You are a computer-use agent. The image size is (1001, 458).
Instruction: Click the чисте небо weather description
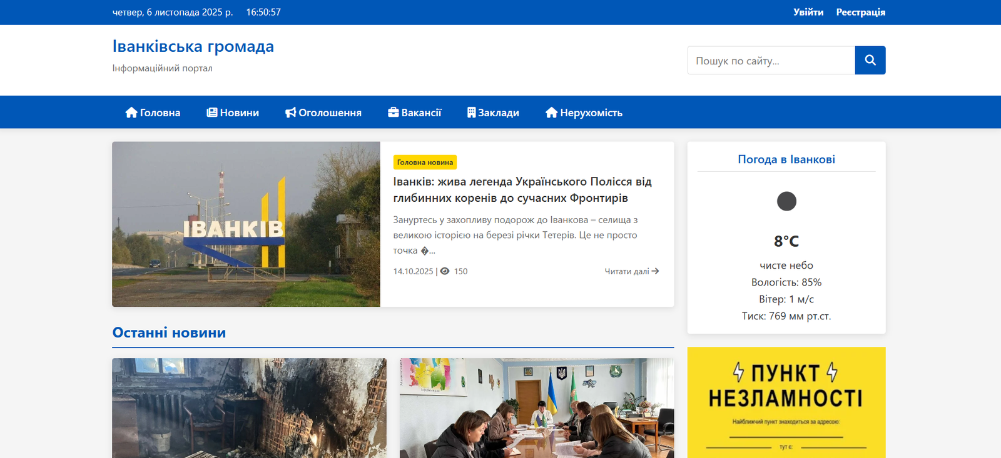[x=786, y=266]
